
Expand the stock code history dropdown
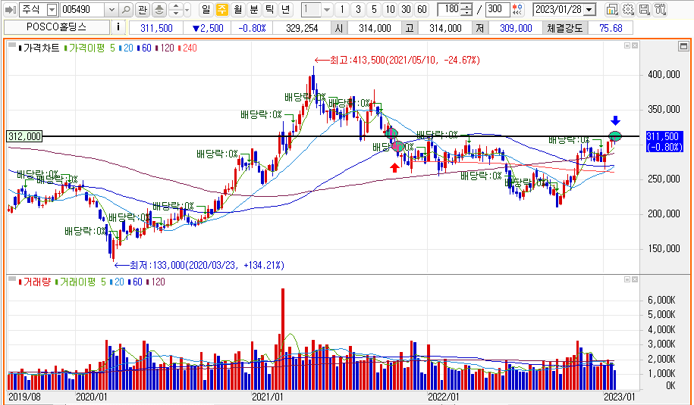pos(112,9)
